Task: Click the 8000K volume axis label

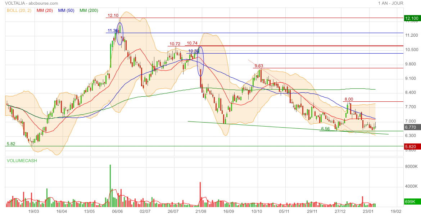Action: tap(411, 167)
